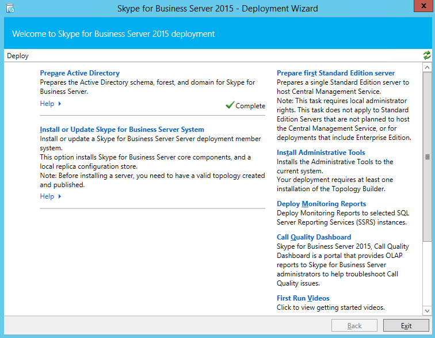
Task: Open Prepare first Standard Edition server
Action: pos(335,73)
